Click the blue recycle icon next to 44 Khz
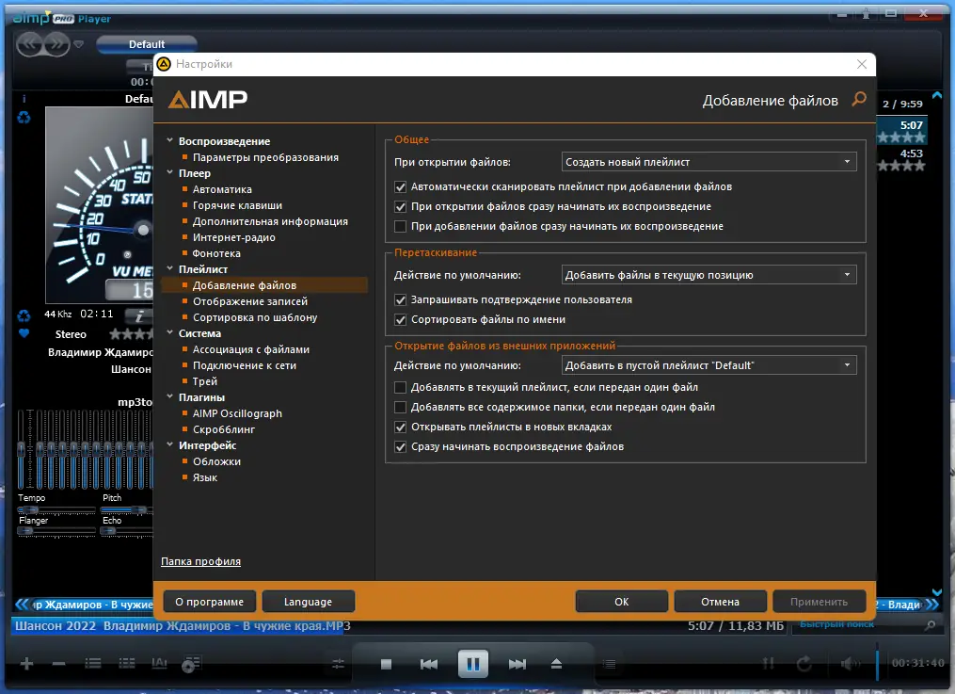The width and height of the screenshot is (955, 694). click(x=24, y=315)
